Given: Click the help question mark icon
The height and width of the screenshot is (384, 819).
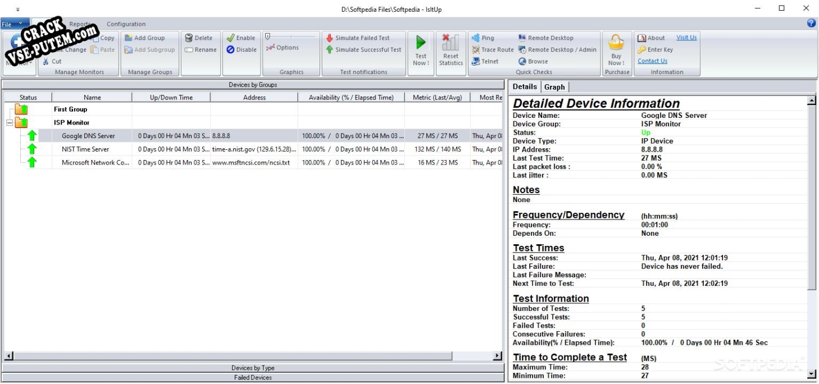Looking at the screenshot, I should [811, 24].
